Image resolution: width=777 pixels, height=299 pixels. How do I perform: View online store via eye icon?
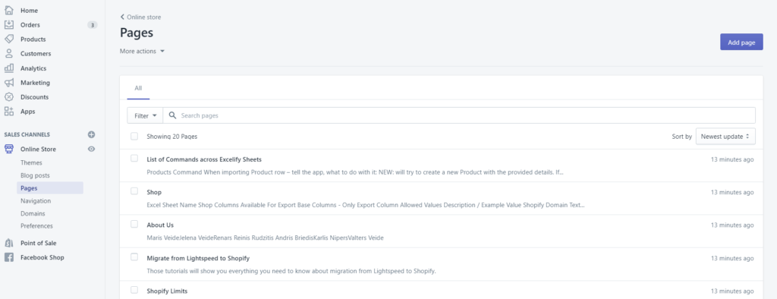[91, 149]
